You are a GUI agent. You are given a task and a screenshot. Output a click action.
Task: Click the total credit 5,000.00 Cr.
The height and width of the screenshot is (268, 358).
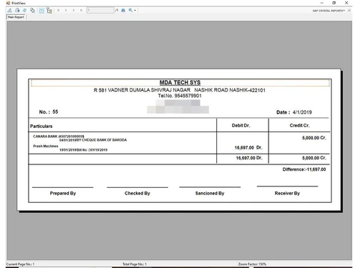(314, 158)
